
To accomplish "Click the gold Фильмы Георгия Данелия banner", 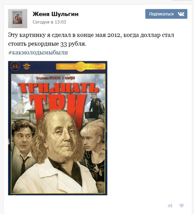I will [x=81, y=66].
